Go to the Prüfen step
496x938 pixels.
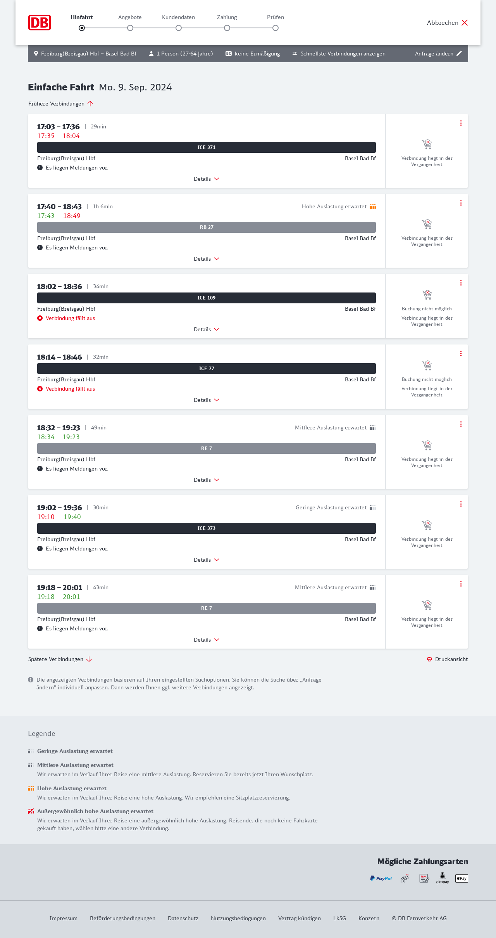click(276, 28)
